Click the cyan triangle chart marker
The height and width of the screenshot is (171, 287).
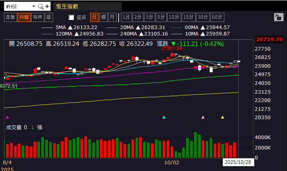pyautogui.click(x=164, y=117)
